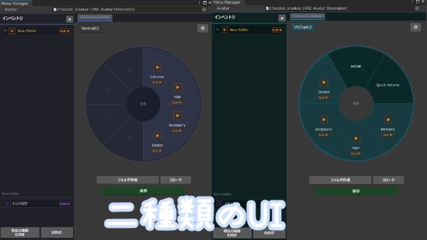427x240 pixels.
Task: Click Hair folder icon in NormalUI wheel
Action: (x=178, y=87)
